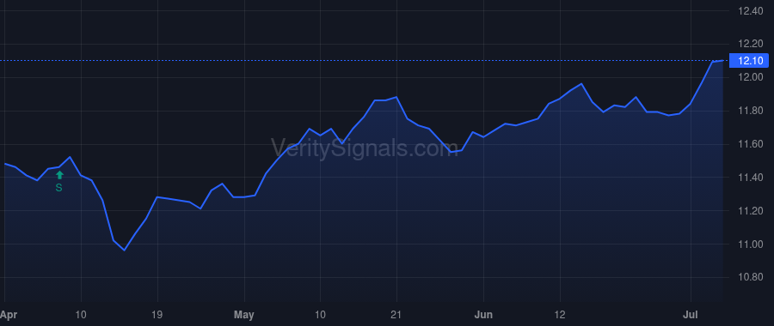Viewport: 774px width, 326px height.
Task: Click the 12.00 price axis label
Action: tap(750, 77)
